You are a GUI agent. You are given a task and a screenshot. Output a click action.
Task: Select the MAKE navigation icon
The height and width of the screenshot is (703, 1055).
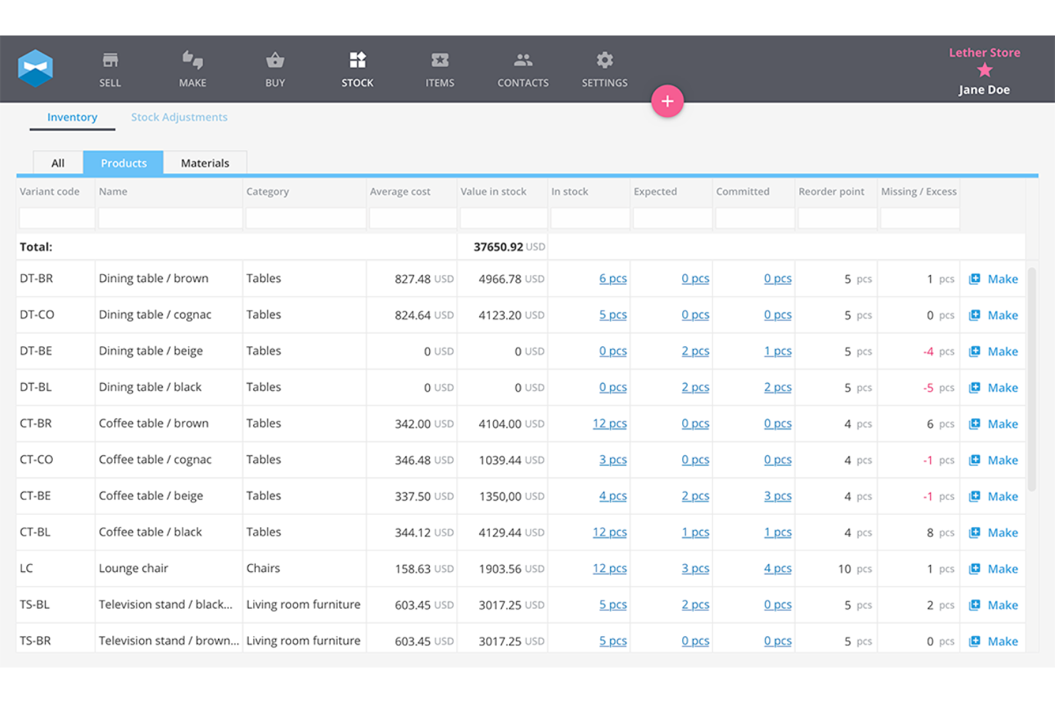coord(192,60)
